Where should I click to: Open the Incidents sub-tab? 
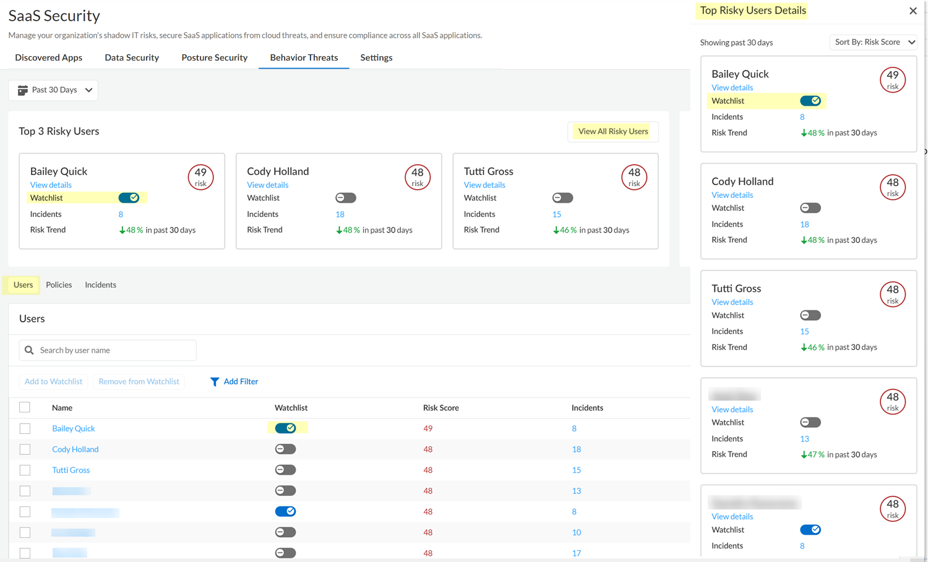(100, 285)
